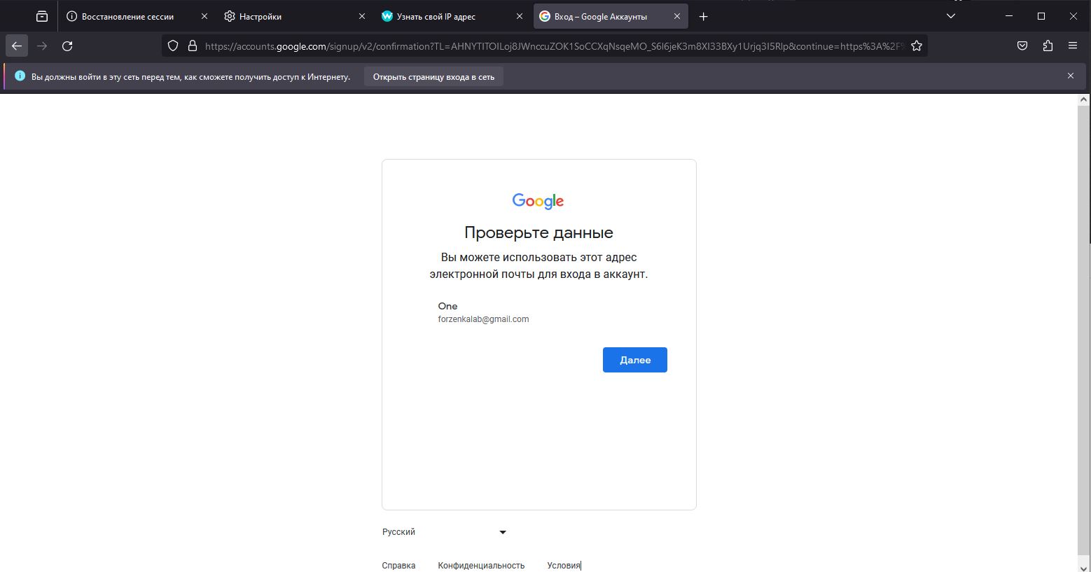The height and width of the screenshot is (572, 1091).
Task: Go back to the previous page
Action: click(17, 46)
